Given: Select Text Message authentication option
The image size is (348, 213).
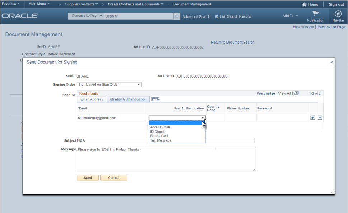Looking at the screenshot, I should click(161, 140).
